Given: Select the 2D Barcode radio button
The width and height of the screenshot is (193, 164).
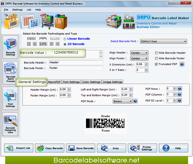Looking at the screenshot, I should tap(65, 44).
